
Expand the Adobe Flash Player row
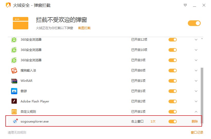tap(196, 101)
